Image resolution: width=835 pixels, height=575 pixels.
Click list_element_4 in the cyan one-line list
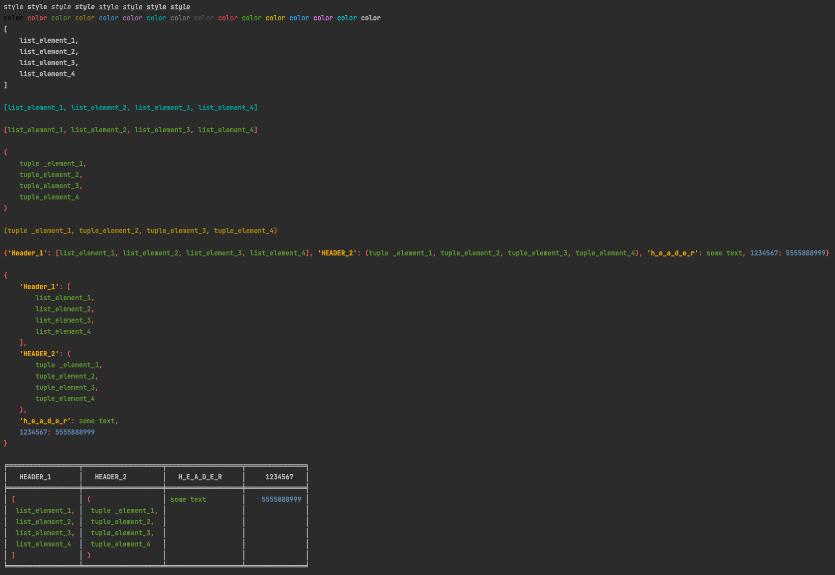[226, 107]
